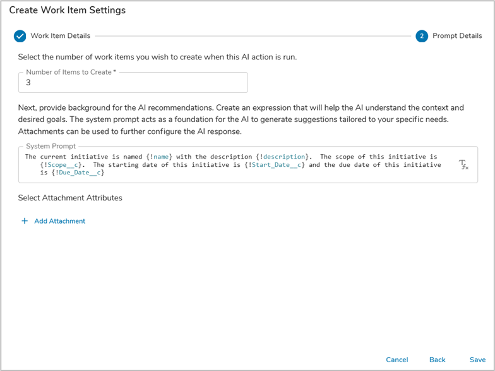Image resolution: width=495 pixels, height=371 pixels.
Task: Click the Select Attachment Attributes heading
Action: click(70, 198)
